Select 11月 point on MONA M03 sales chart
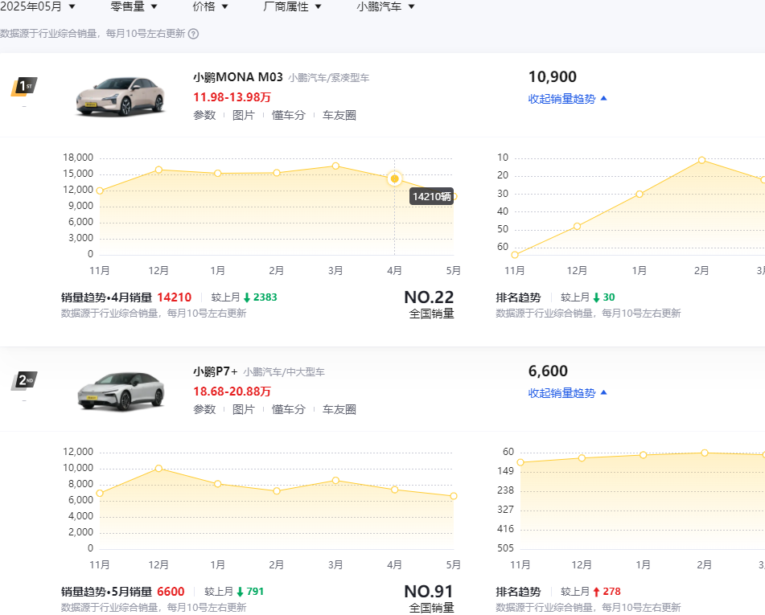 [100, 191]
